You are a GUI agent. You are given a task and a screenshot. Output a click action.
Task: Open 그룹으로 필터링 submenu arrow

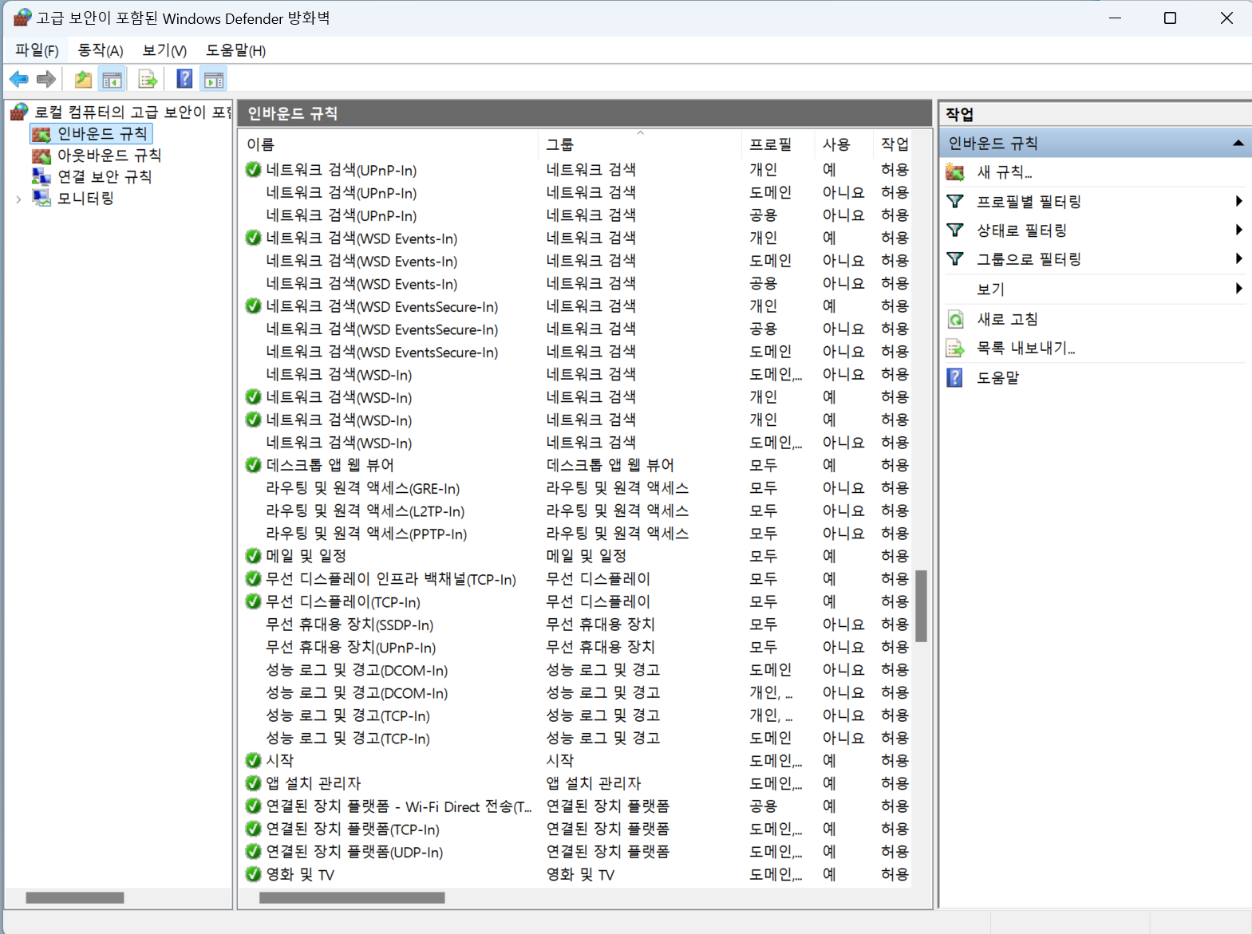tap(1238, 258)
